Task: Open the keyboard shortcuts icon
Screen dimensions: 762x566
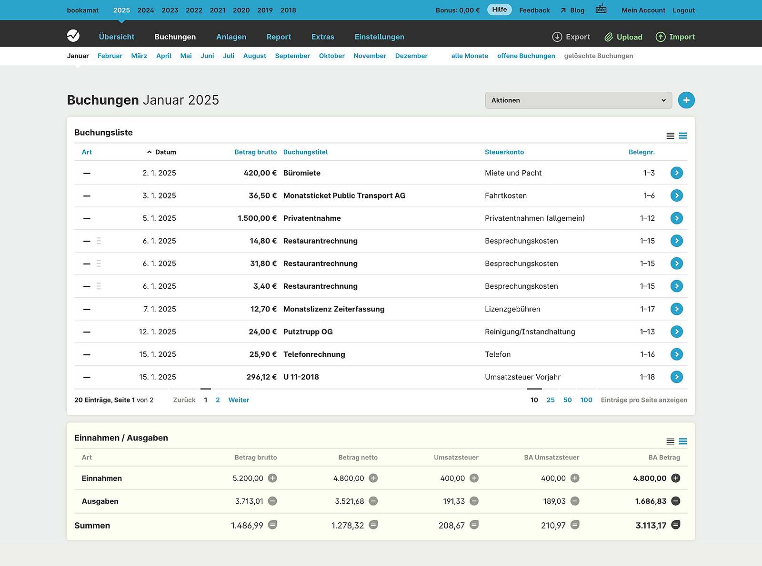Action: [x=601, y=9]
